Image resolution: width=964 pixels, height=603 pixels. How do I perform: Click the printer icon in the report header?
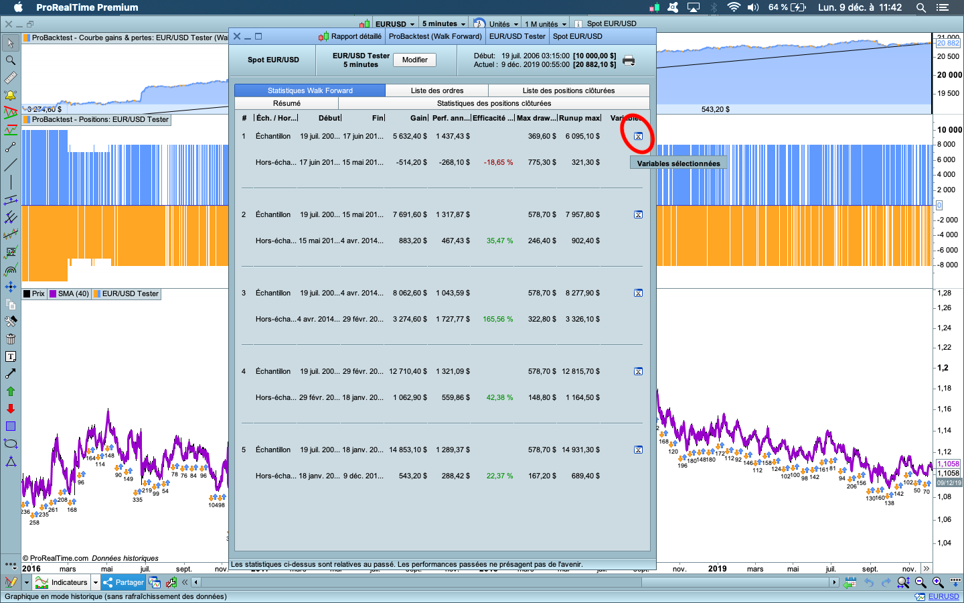(x=629, y=60)
